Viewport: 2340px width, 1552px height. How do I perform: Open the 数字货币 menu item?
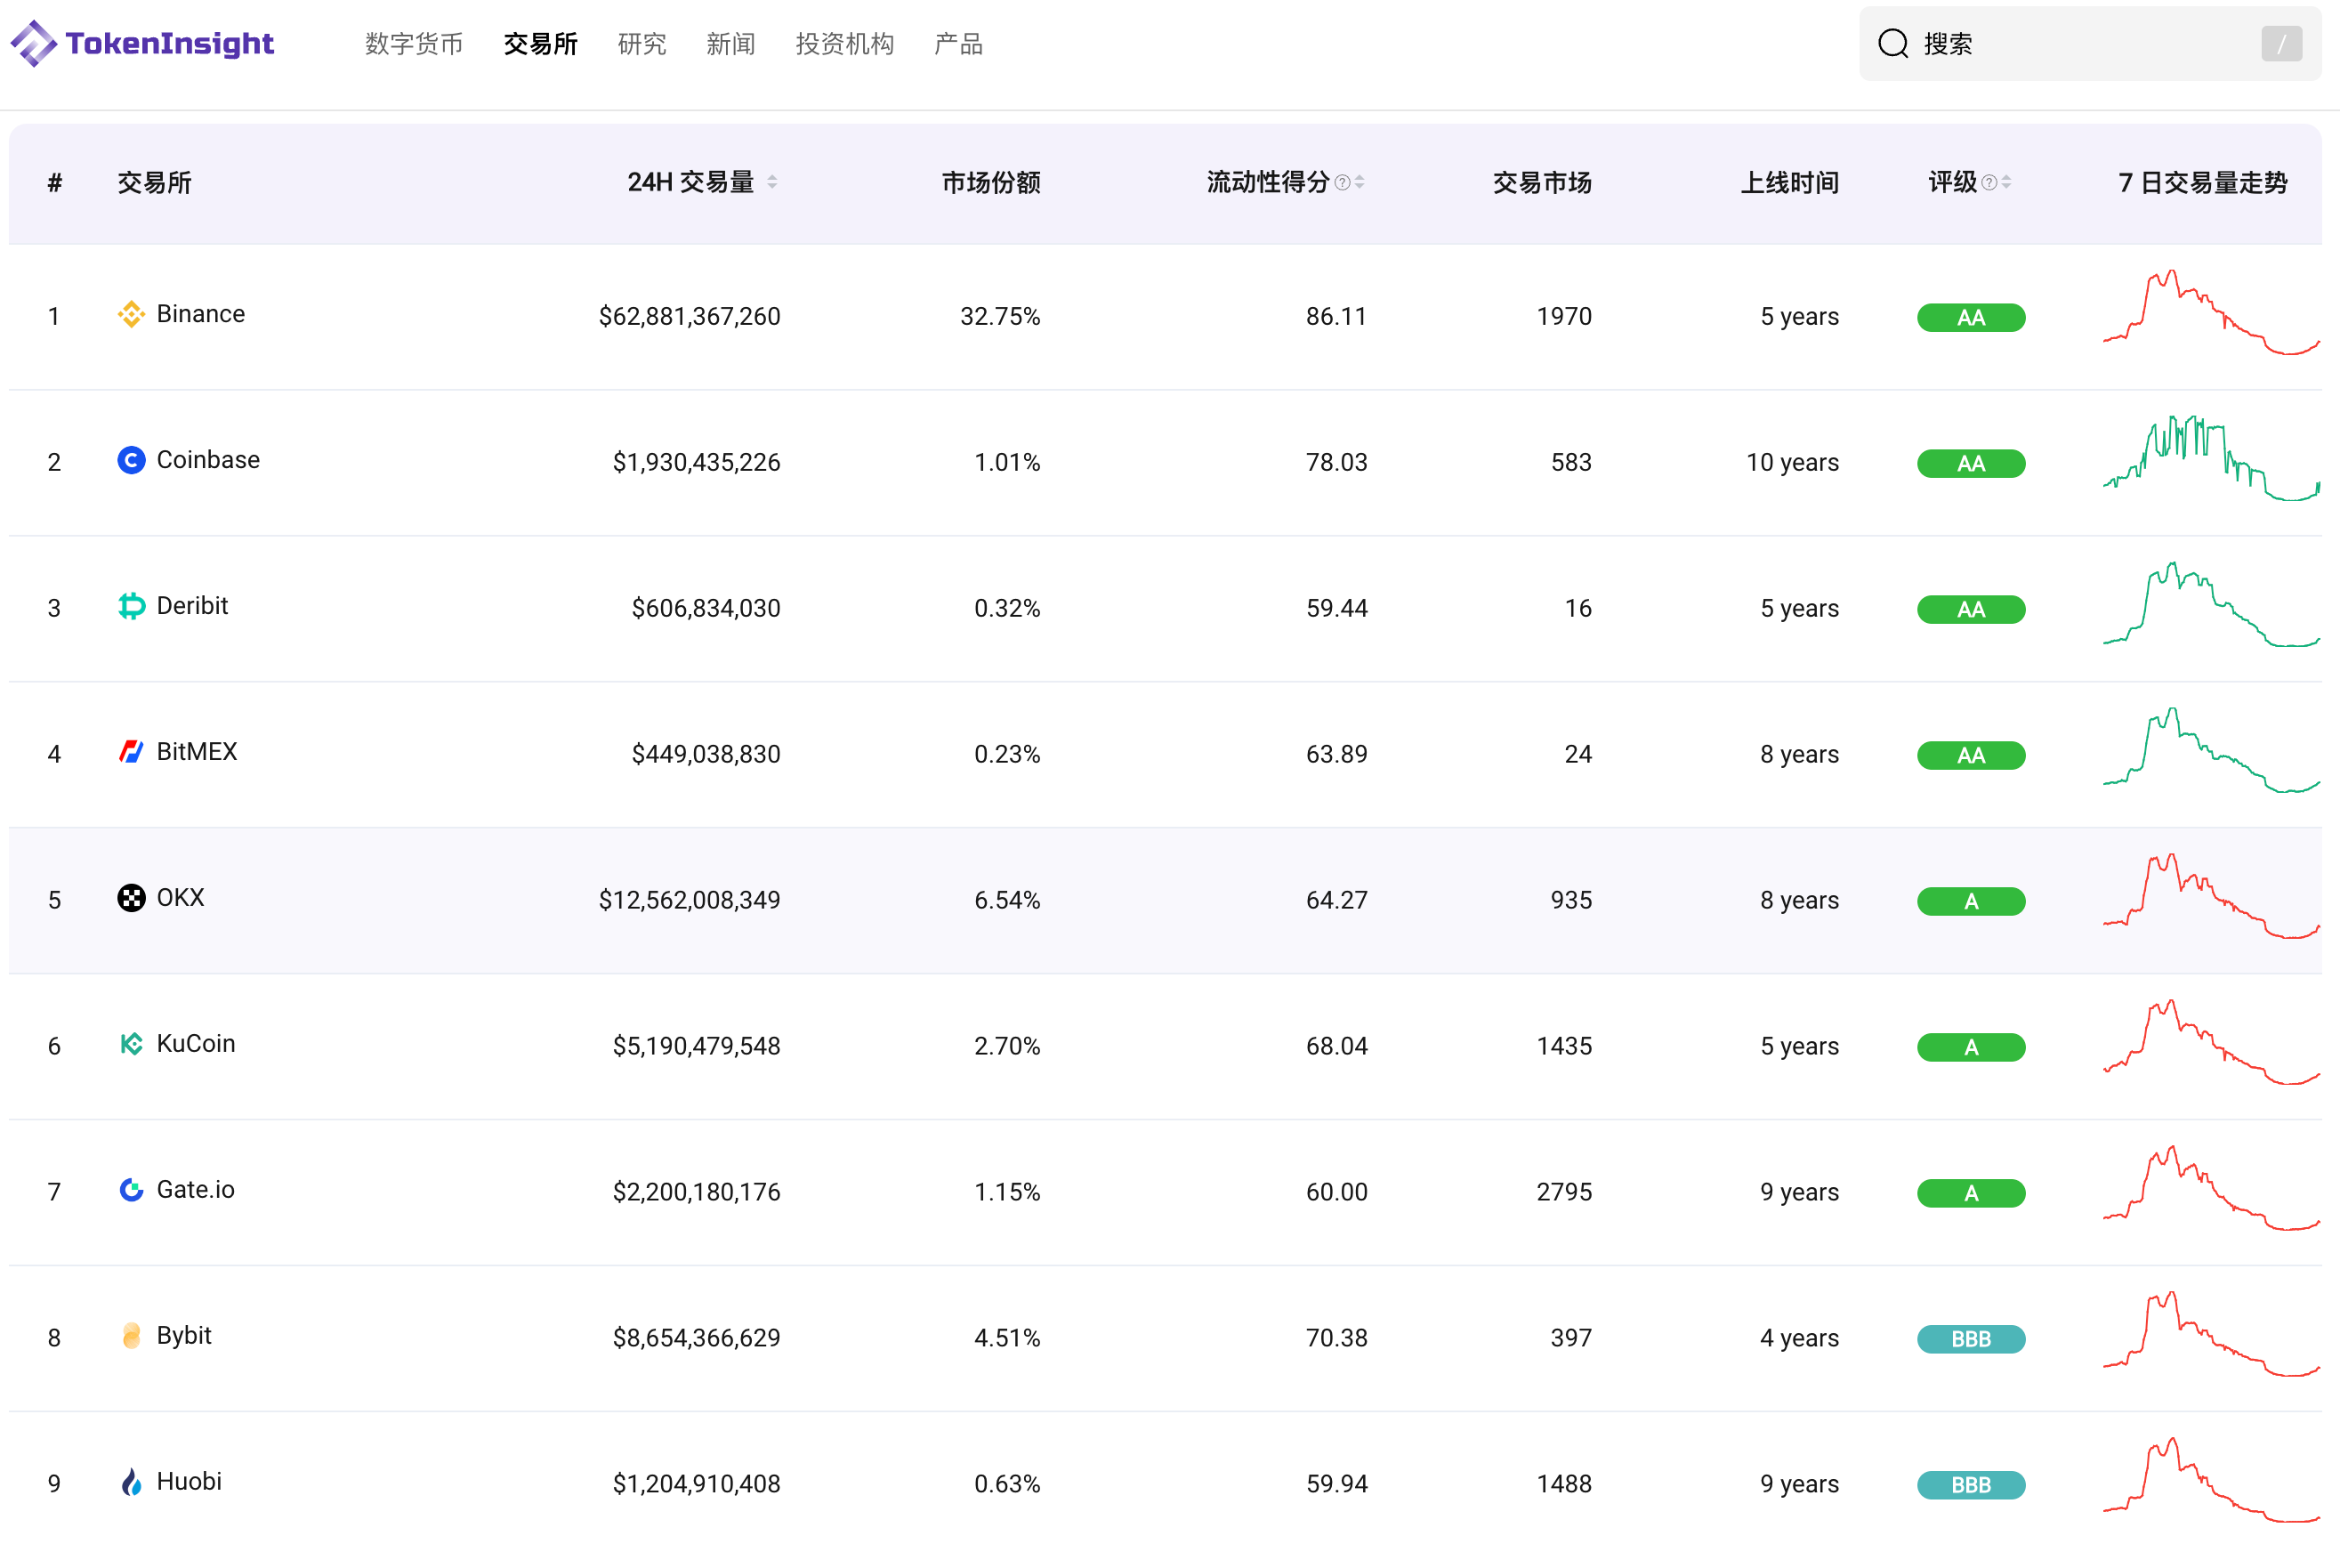coord(414,44)
